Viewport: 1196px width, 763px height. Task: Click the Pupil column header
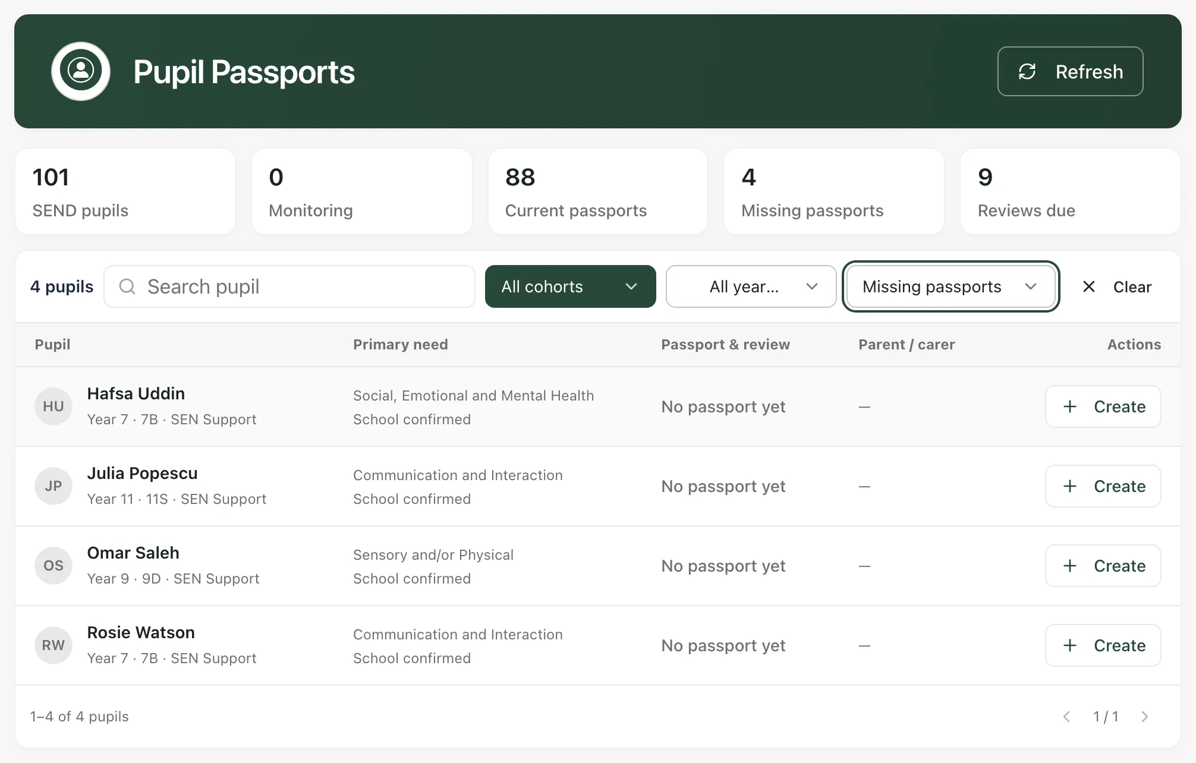pos(52,345)
